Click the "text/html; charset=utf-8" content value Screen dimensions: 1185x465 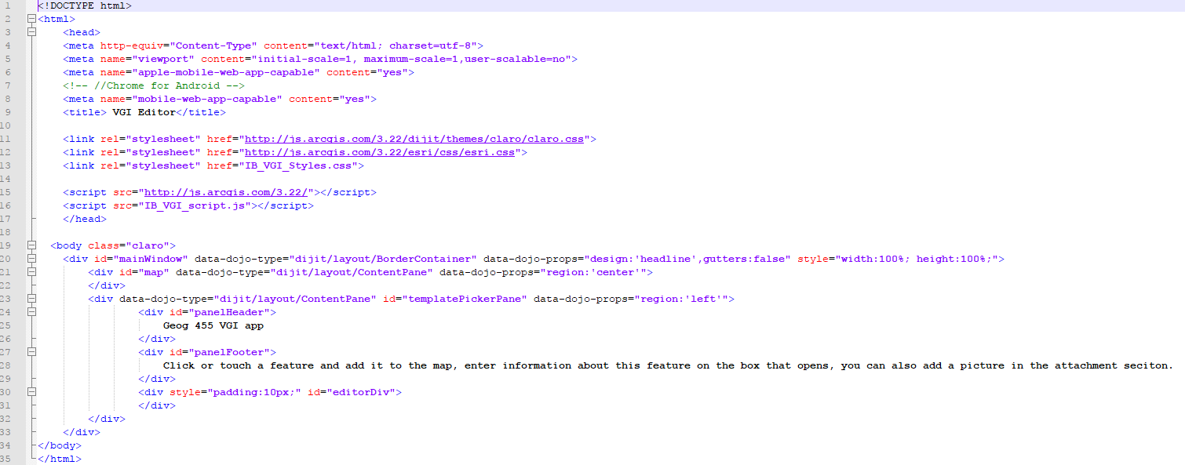point(396,45)
